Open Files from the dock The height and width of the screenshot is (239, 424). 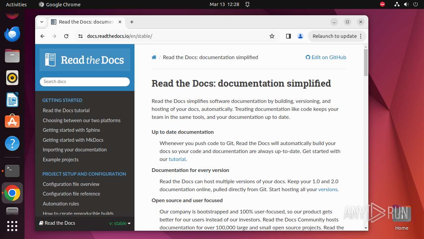coord(12,56)
